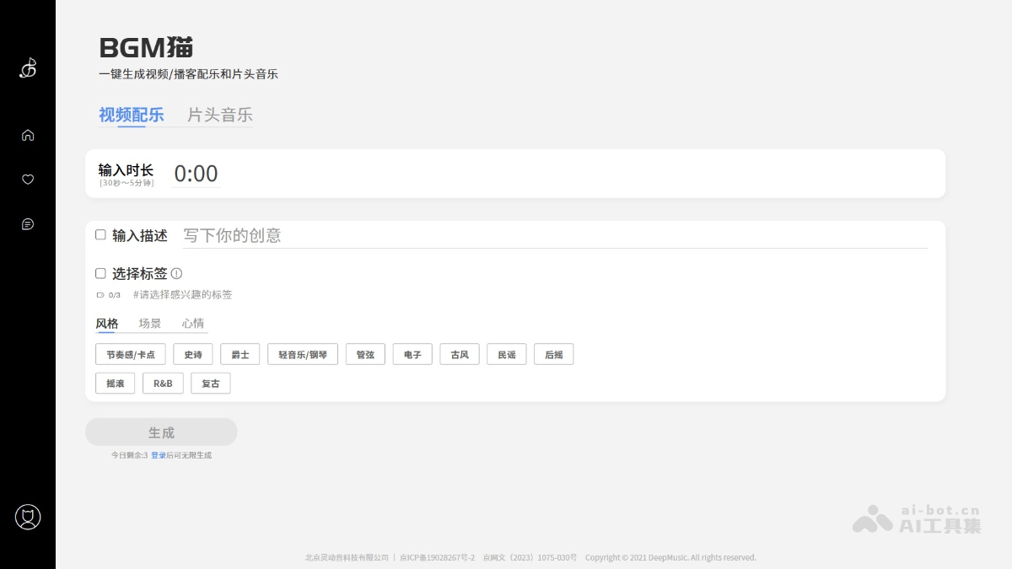Switch to the 心情 tag category
The width and height of the screenshot is (1012, 569).
click(193, 324)
